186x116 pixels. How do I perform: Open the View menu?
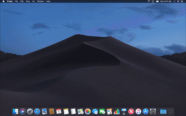28,1
